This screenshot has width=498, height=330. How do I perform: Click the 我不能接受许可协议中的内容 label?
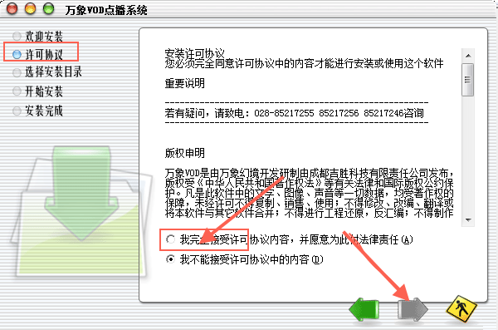pos(251,259)
